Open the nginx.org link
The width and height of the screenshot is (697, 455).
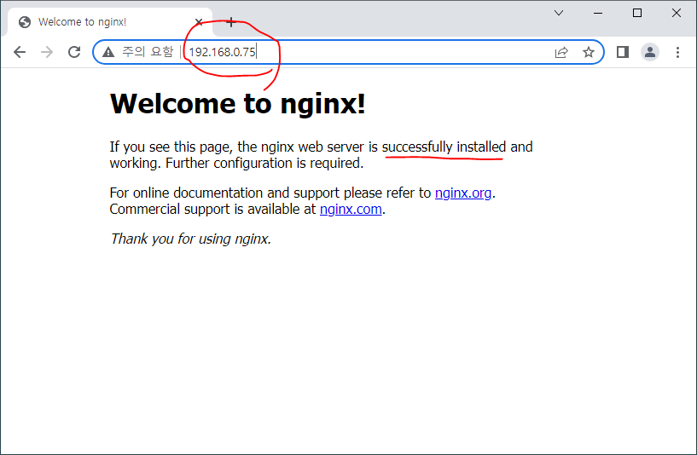463,193
